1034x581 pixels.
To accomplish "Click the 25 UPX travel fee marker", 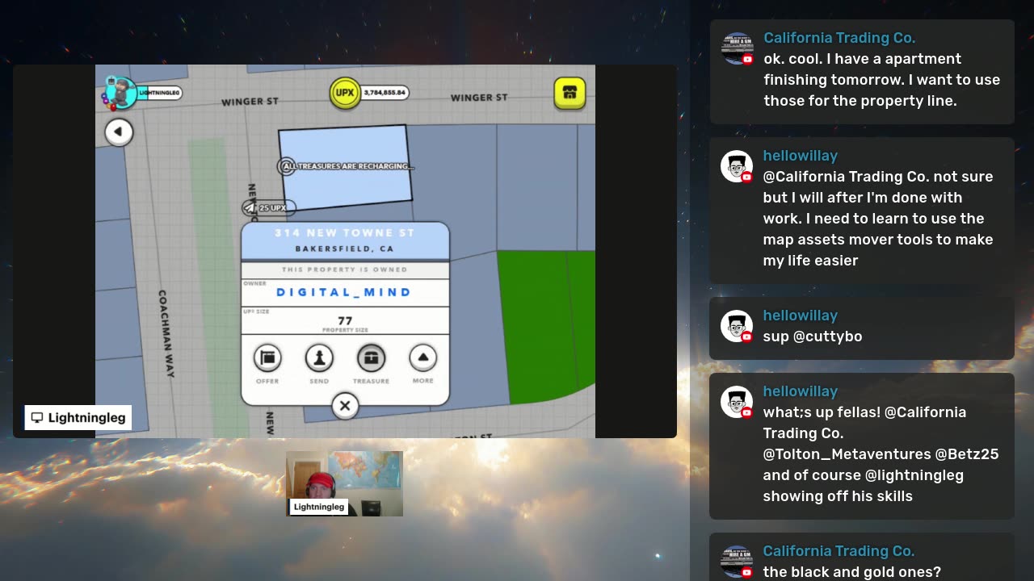I will click(x=269, y=207).
